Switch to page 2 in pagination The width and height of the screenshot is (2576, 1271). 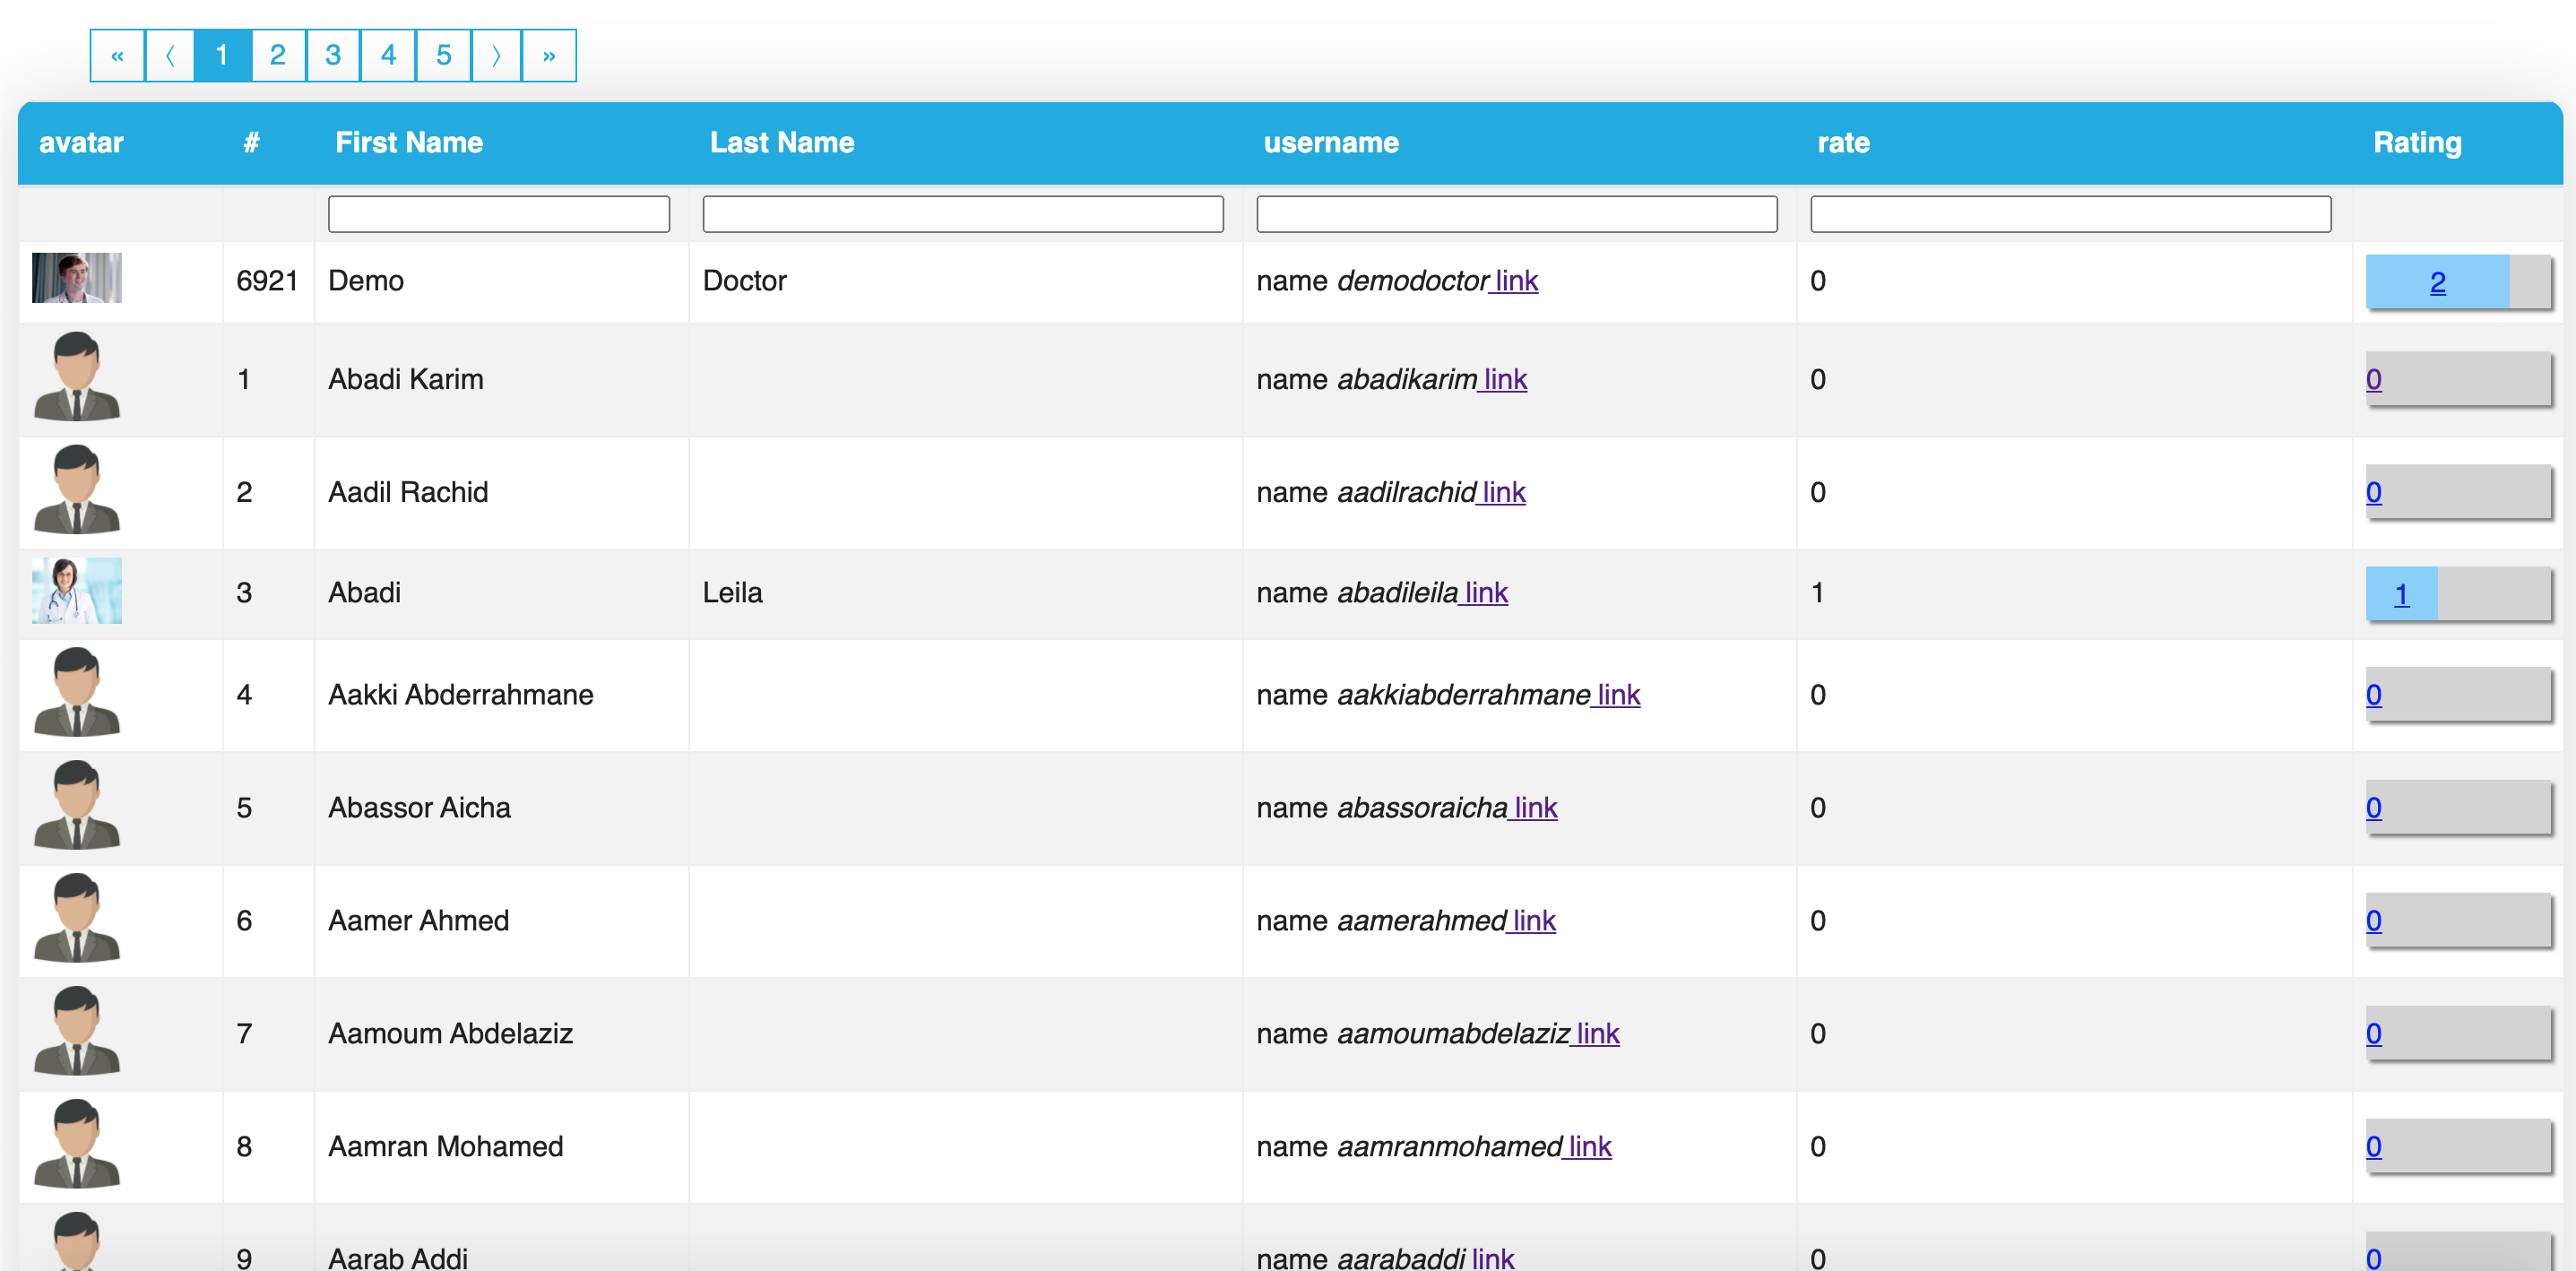pyautogui.click(x=278, y=56)
